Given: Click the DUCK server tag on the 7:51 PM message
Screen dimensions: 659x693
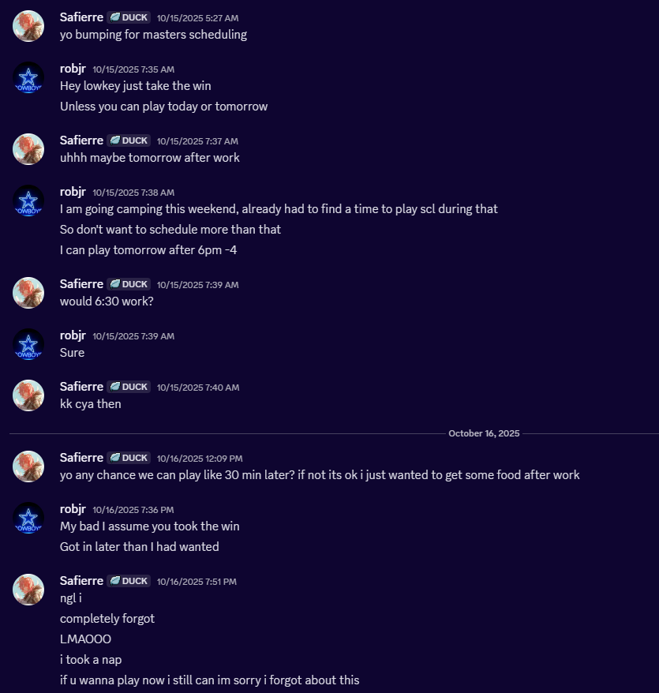Looking at the screenshot, I should coord(129,581).
